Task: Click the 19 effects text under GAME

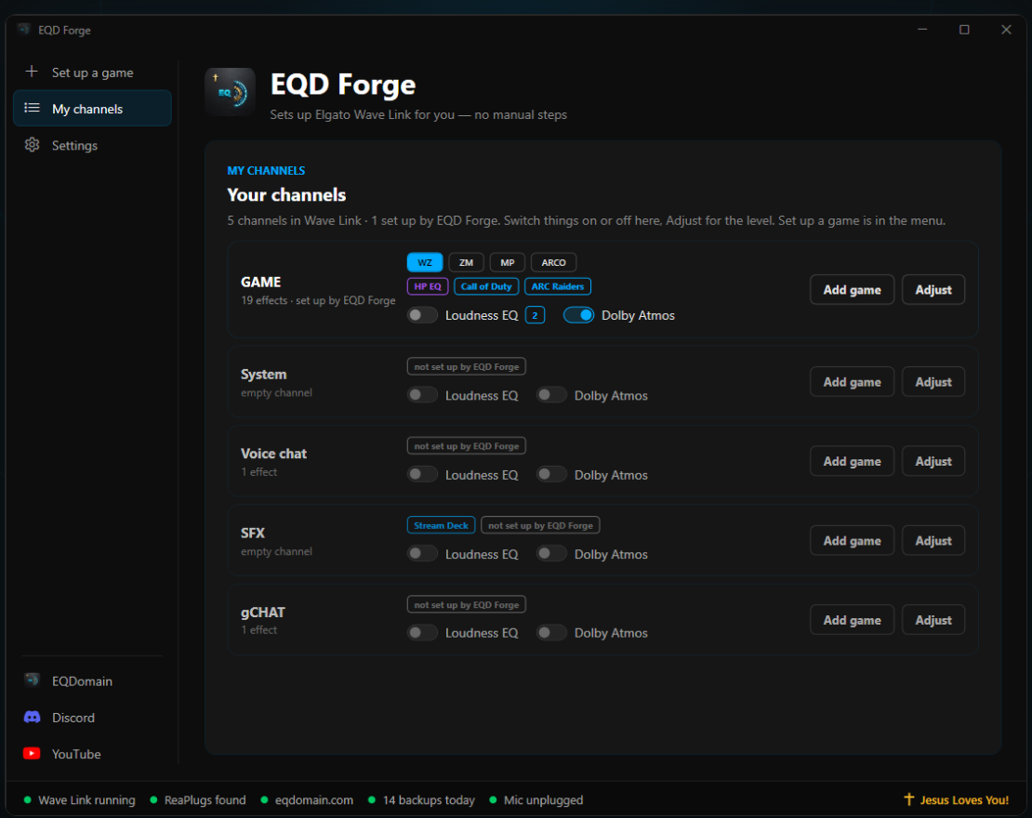Action: tap(264, 300)
